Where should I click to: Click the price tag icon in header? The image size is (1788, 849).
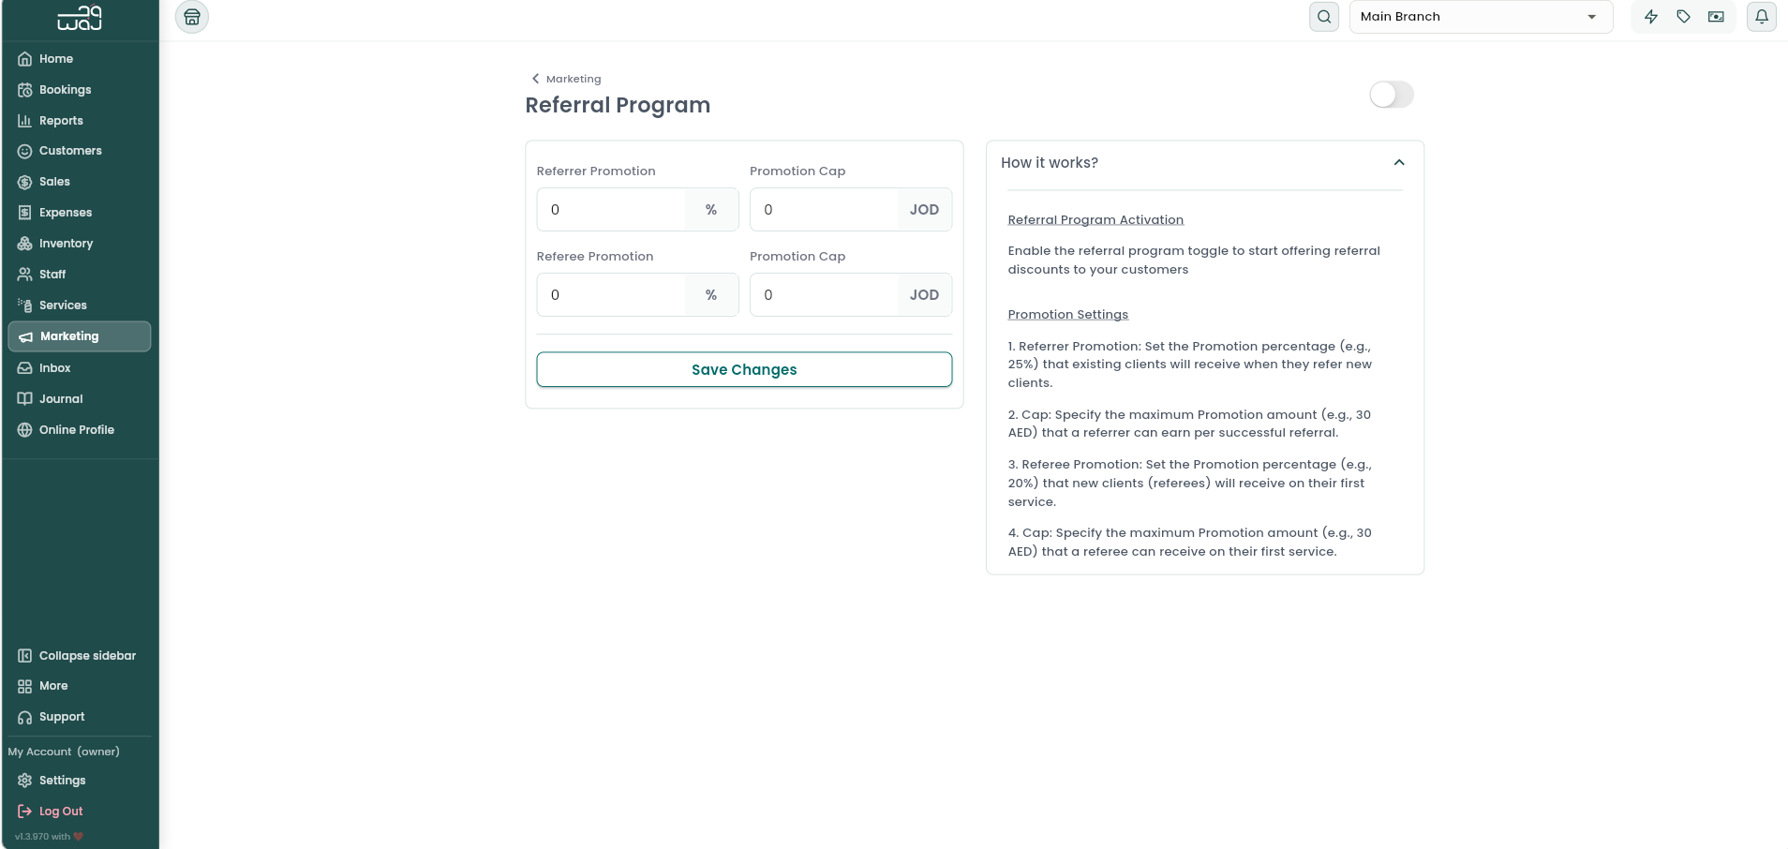[x=1683, y=17]
